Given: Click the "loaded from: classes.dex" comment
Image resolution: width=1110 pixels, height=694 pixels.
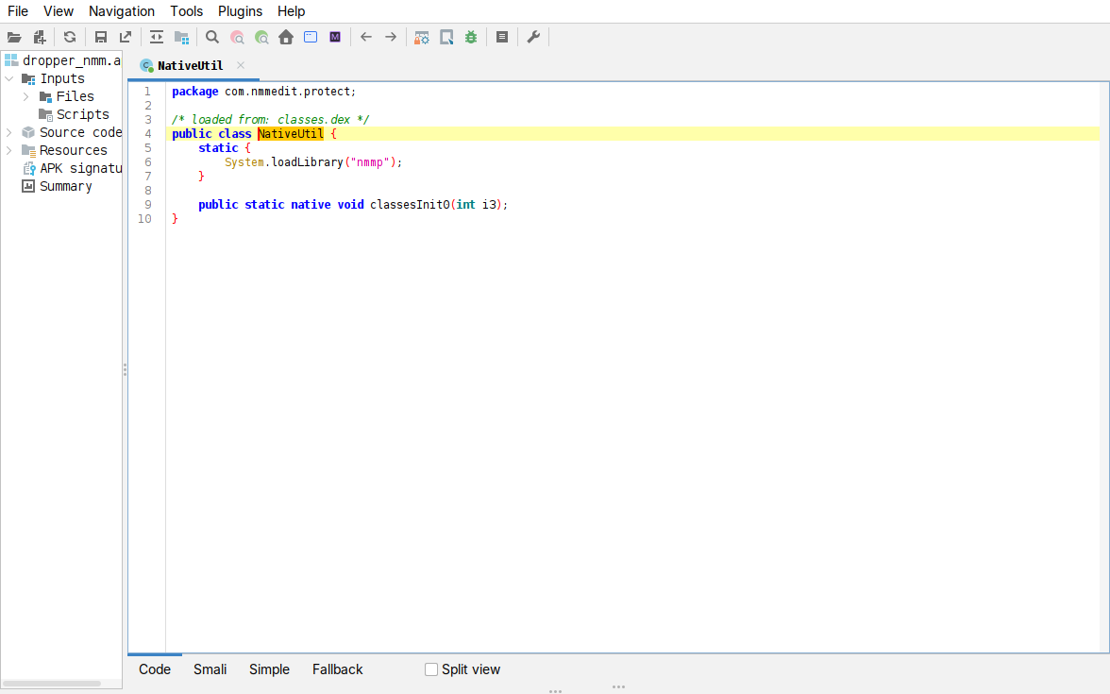Looking at the screenshot, I should pyautogui.click(x=270, y=120).
